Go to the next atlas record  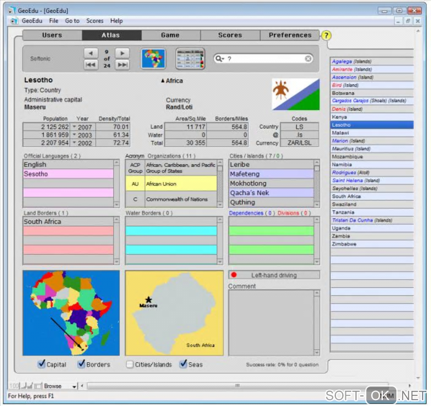coord(122,53)
